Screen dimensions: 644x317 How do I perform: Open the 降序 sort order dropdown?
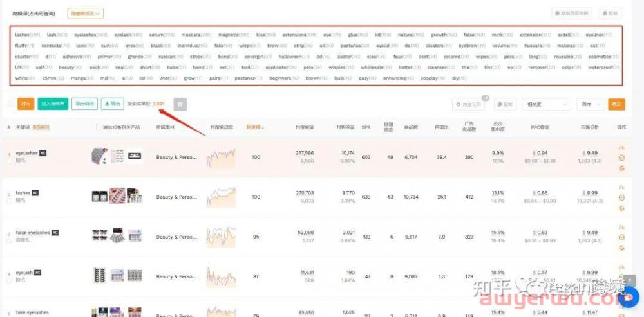click(x=590, y=104)
